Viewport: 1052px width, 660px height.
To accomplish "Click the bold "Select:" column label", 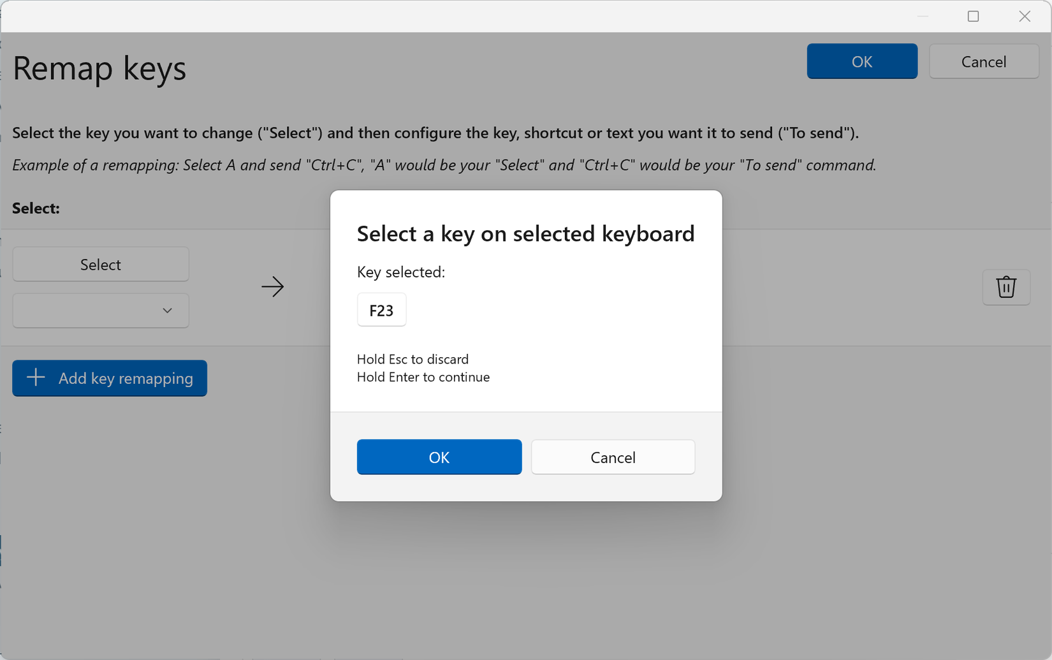I will click(x=36, y=209).
